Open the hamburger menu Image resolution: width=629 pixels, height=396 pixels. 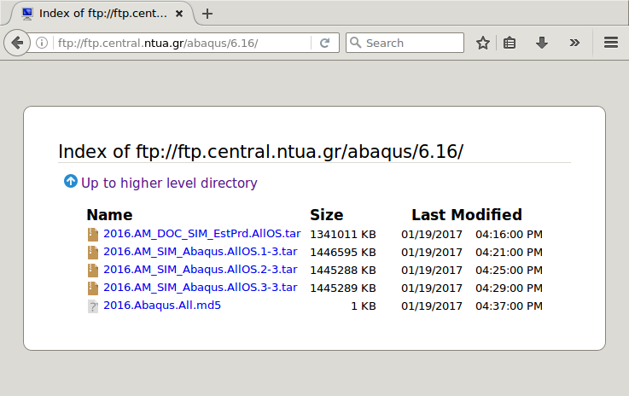tap(611, 43)
